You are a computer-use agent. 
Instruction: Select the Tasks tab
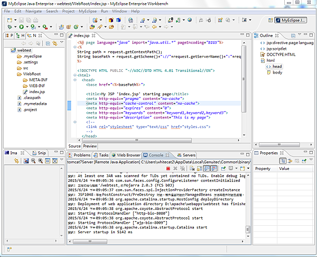click(101, 155)
